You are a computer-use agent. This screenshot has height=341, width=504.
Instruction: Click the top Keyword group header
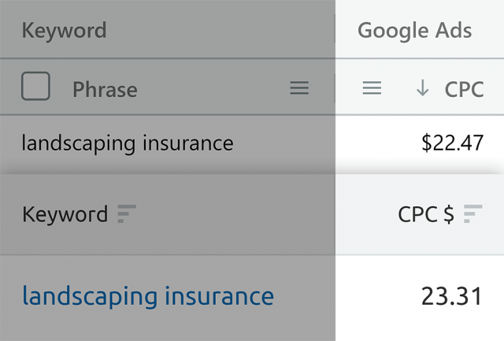pyautogui.click(x=64, y=31)
